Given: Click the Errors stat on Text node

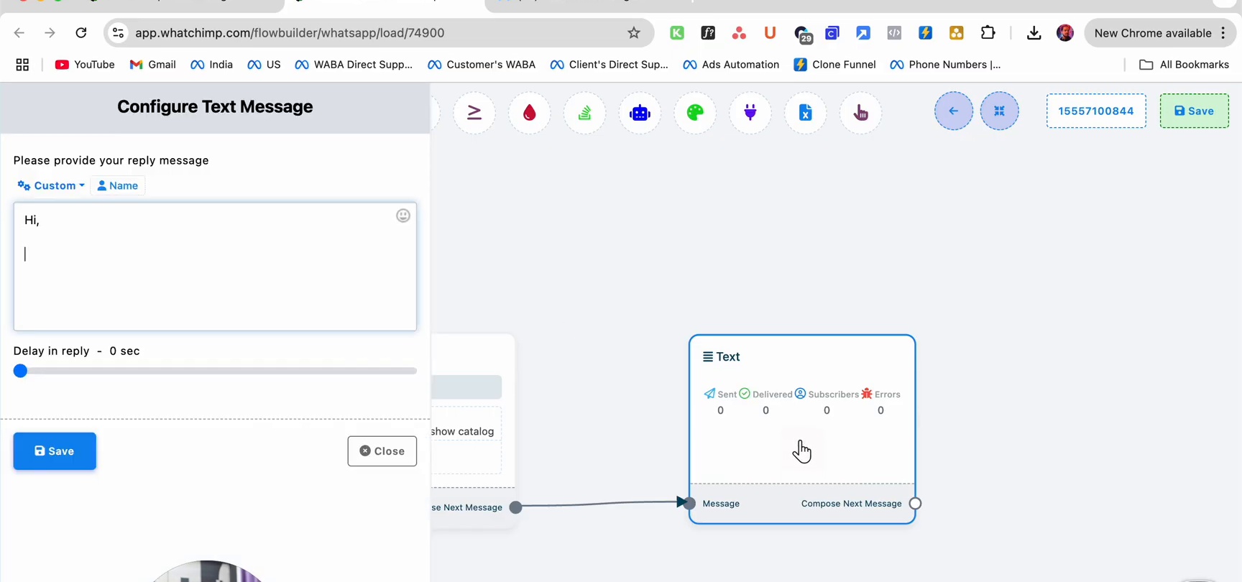Looking at the screenshot, I should [x=880, y=394].
